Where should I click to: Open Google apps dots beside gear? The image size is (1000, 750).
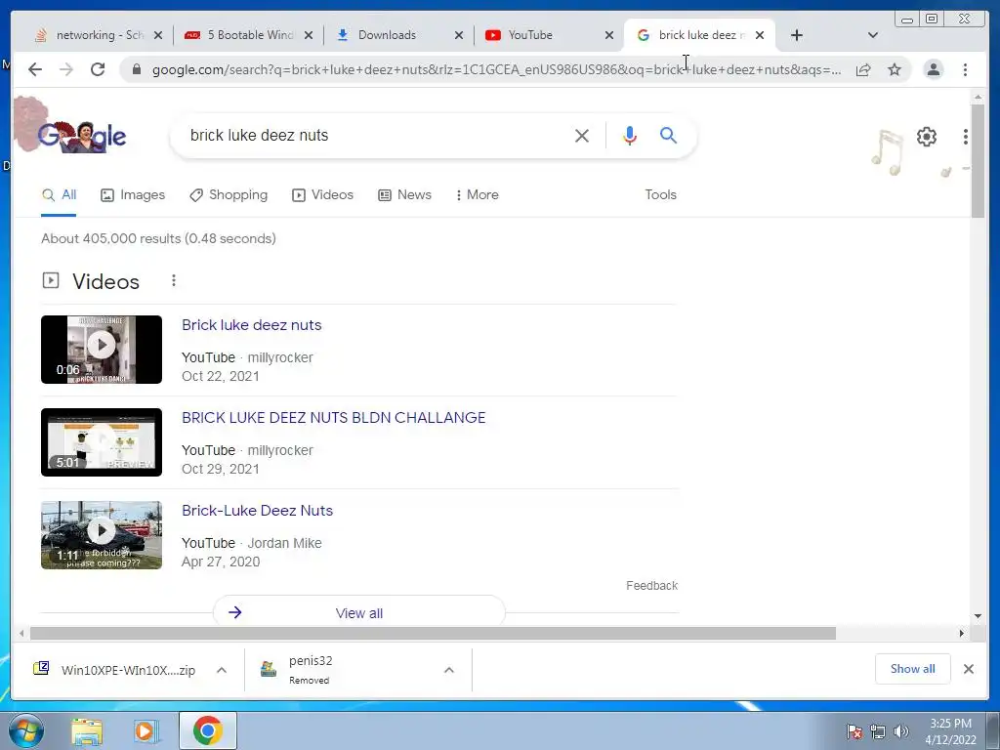point(966,137)
